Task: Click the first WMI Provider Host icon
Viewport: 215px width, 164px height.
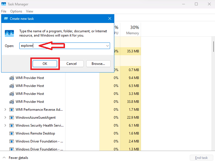Action: coord(12,78)
